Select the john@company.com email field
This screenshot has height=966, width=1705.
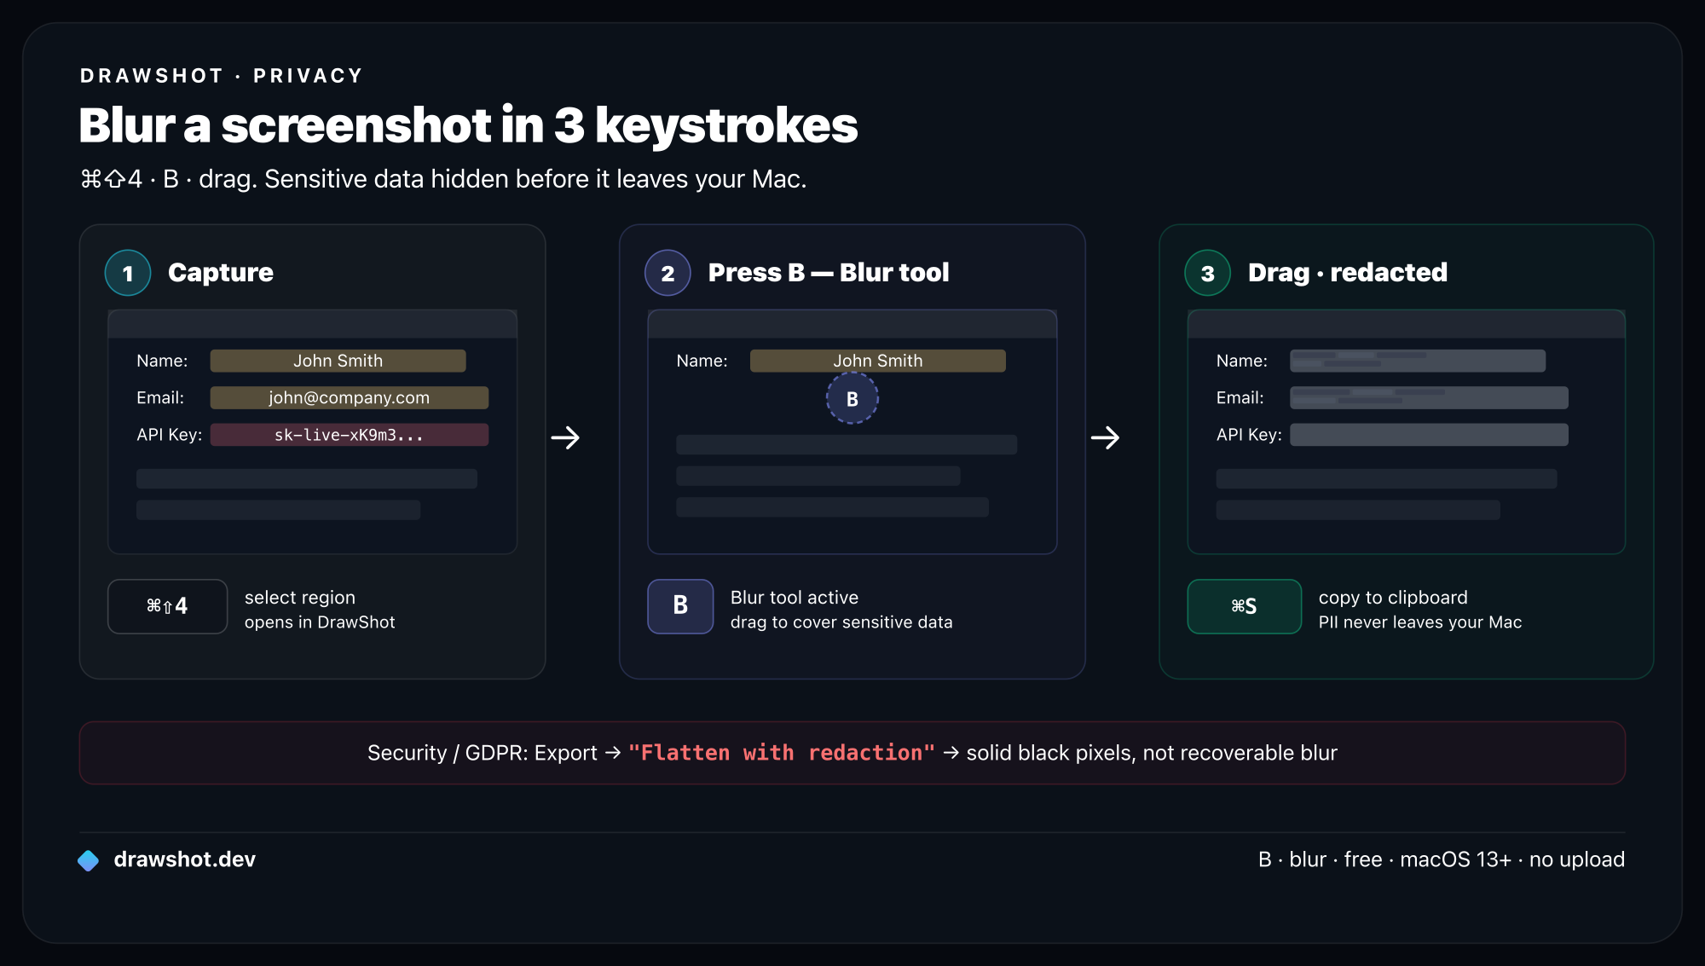pos(349,397)
